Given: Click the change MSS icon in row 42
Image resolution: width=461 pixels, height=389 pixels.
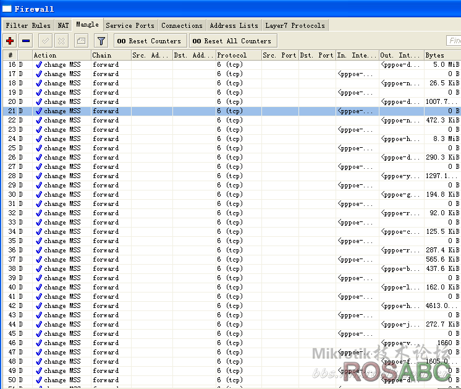Looking at the screenshot, I should pyautogui.click(x=38, y=306).
